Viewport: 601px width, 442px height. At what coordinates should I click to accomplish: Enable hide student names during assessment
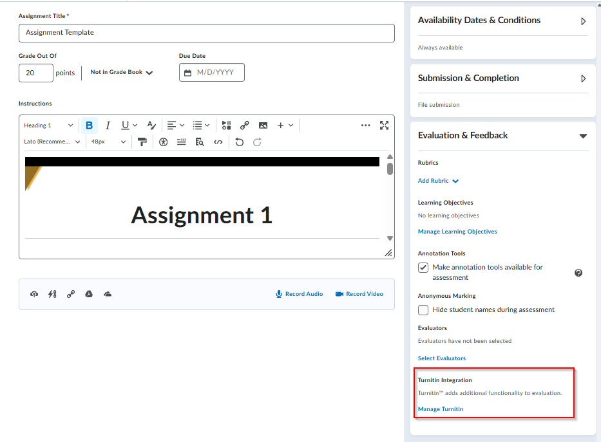click(423, 310)
